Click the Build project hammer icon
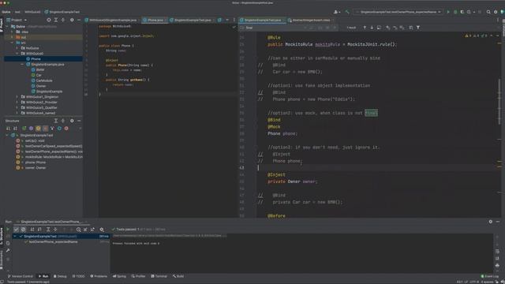This screenshot has width=505, height=284. (347, 12)
